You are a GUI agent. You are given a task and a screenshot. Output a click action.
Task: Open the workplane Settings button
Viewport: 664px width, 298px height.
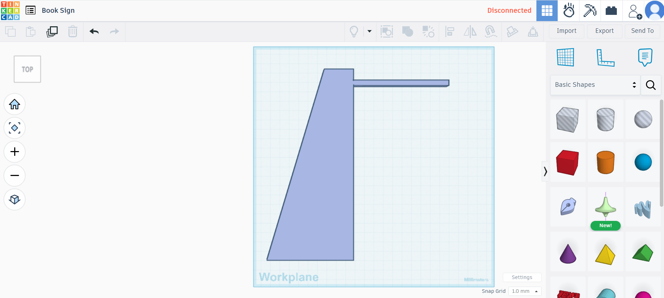click(522, 277)
